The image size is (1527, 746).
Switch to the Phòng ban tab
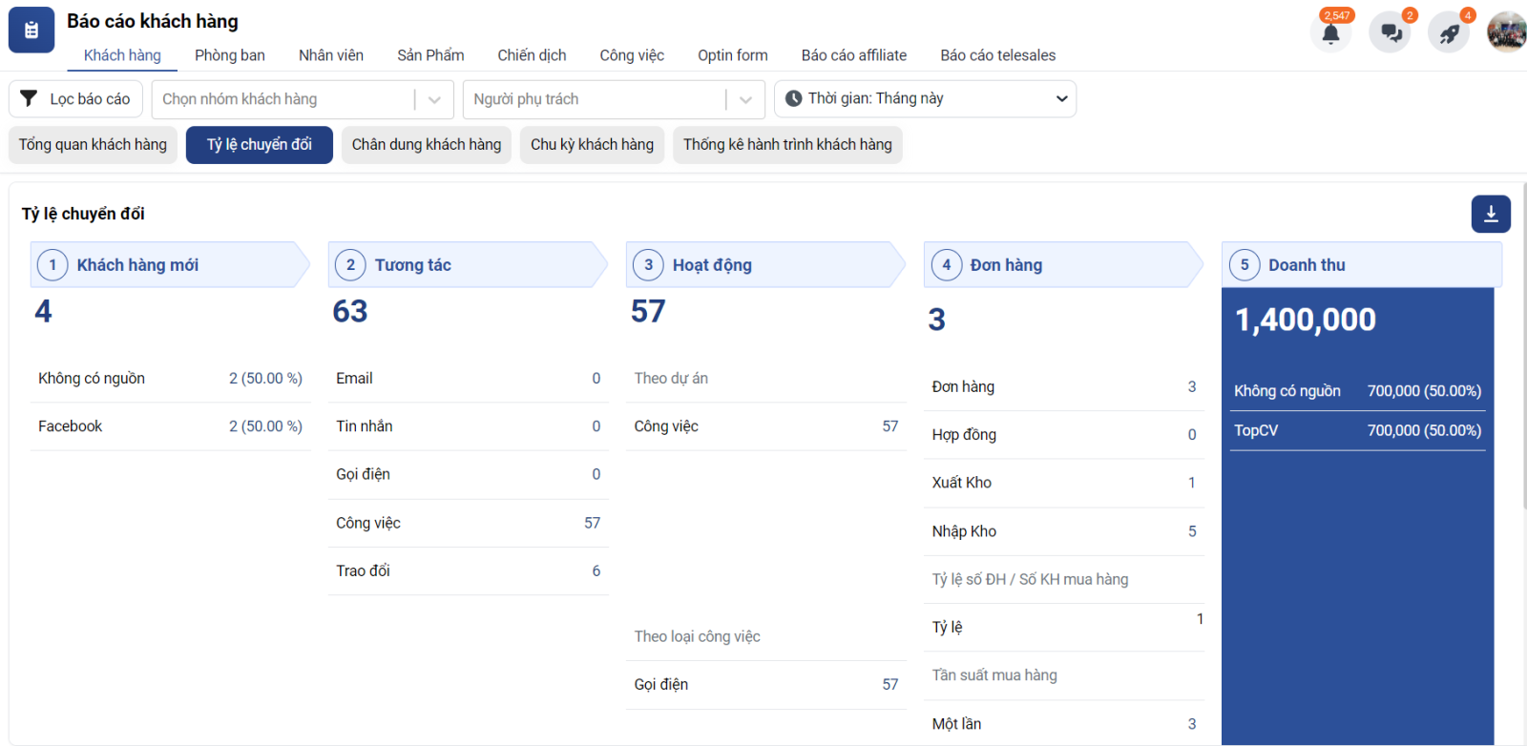pos(230,55)
